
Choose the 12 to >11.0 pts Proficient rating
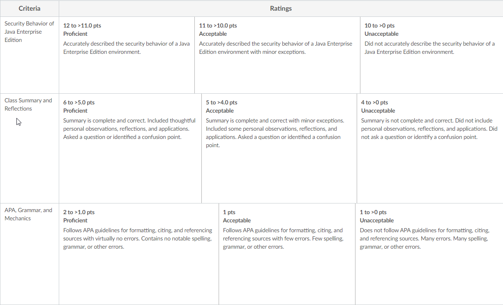click(127, 55)
